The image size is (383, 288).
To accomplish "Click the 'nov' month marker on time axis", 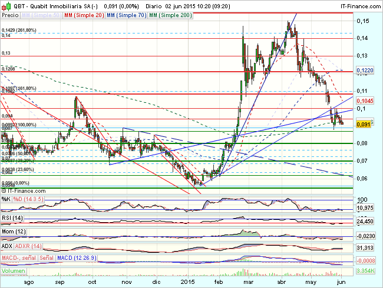I will tap(127, 282).
